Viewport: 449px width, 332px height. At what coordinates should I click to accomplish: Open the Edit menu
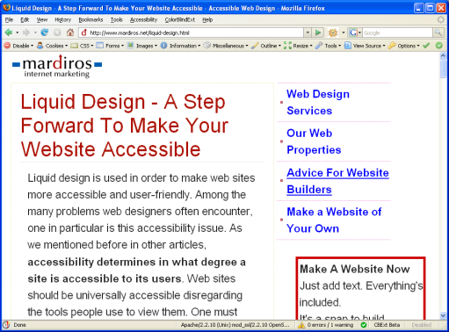click(25, 19)
